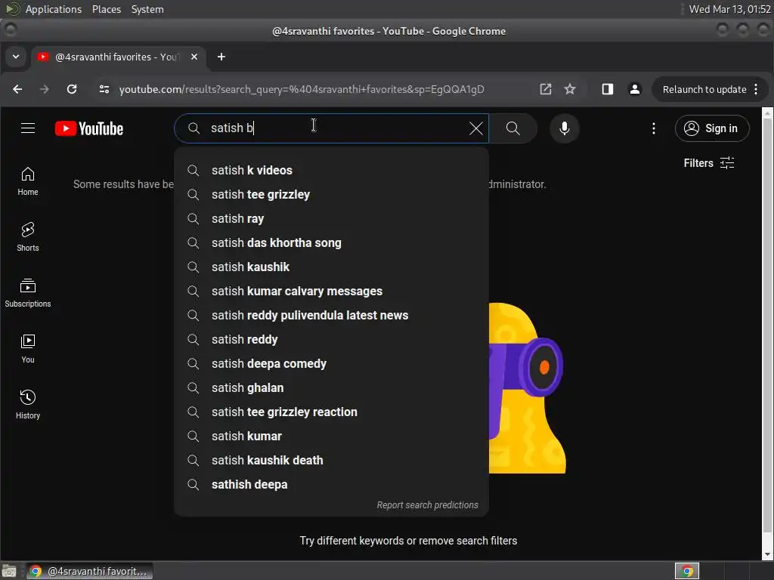Toggle the Chrome side panel
774x580 pixels.
[x=608, y=89]
